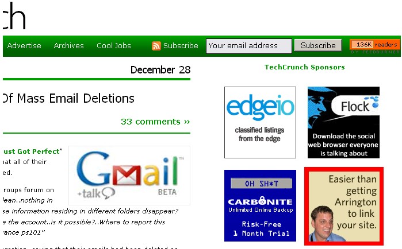Click the 'Of Mass Email Deletions' headline
The image size is (402, 249).
(68, 99)
